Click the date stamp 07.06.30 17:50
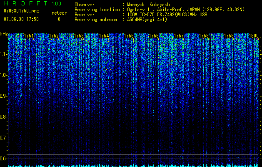This screenshot has width=262, height=167. tap(21, 19)
